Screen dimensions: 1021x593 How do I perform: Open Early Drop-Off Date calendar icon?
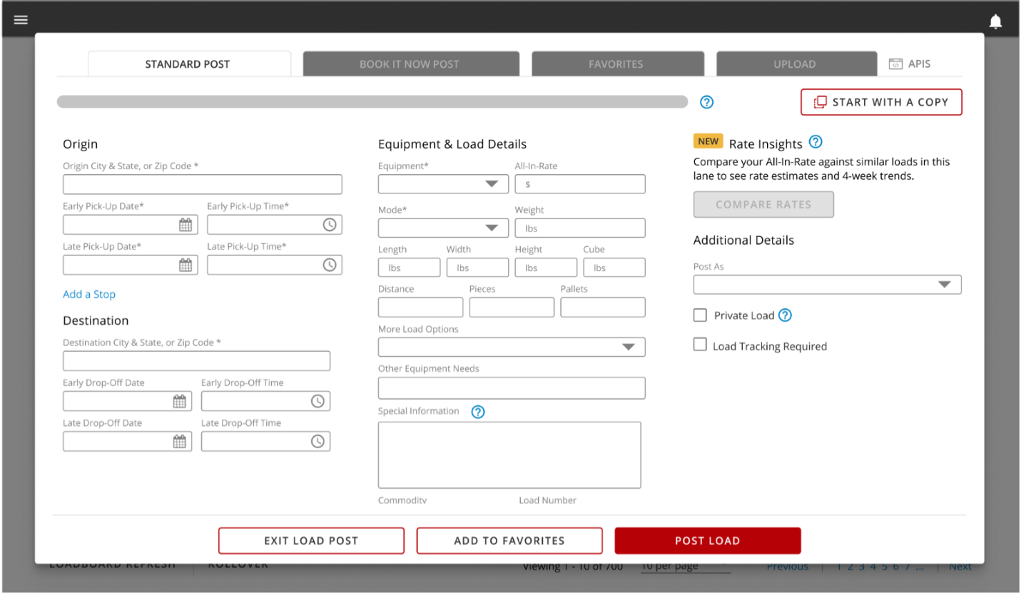(x=180, y=401)
